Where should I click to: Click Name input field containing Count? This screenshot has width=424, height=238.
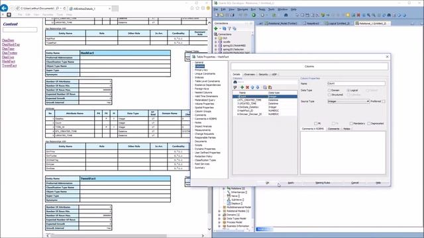(356, 84)
